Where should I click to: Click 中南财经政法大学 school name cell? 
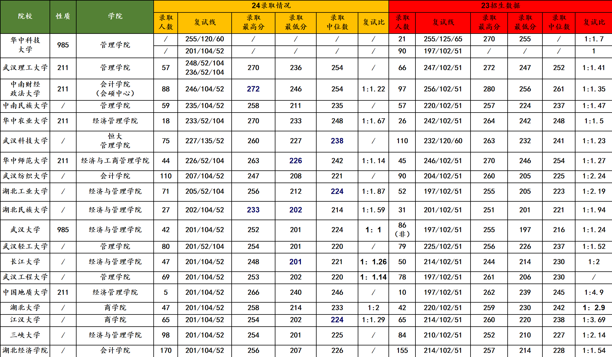click(25, 89)
